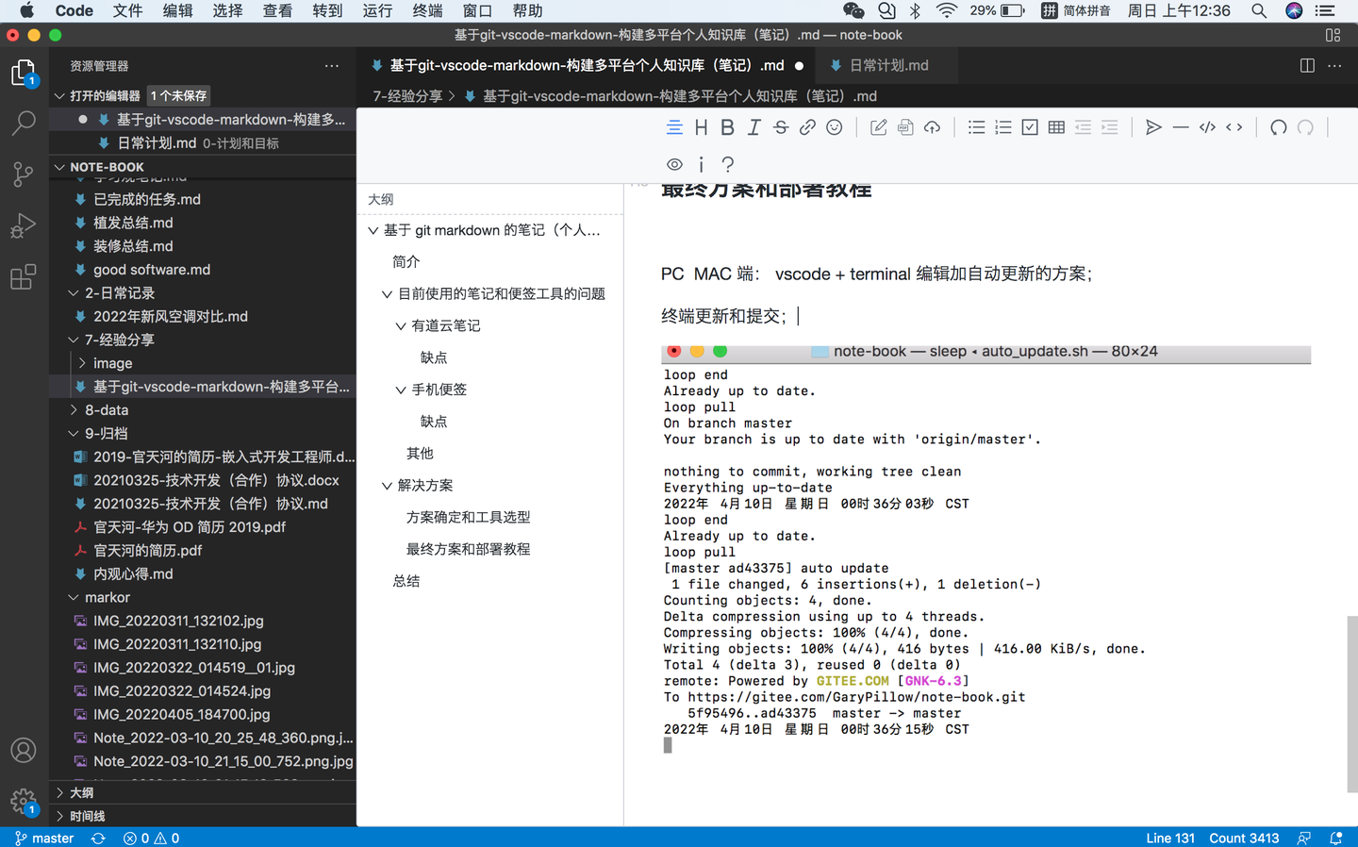Toggle the preview eye icon
The height and width of the screenshot is (847, 1358).
tap(674, 164)
